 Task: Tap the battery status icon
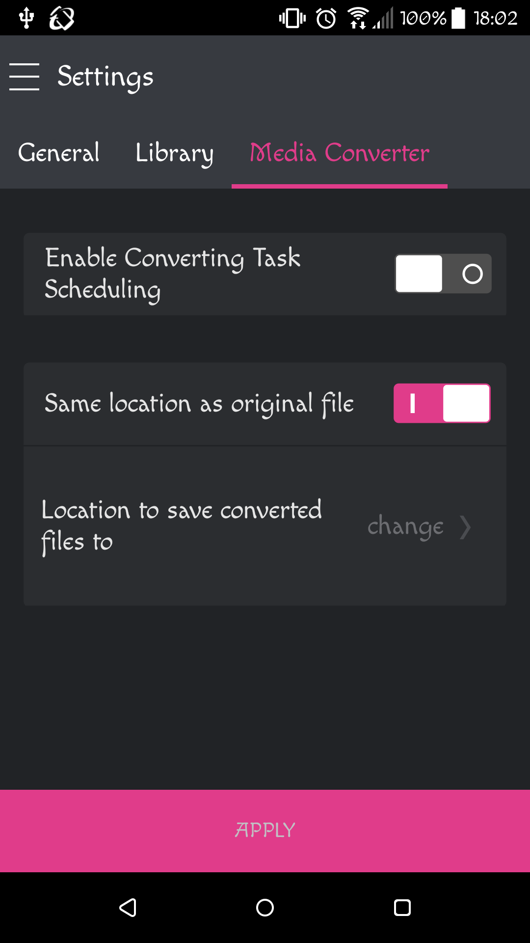coord(458,18)
